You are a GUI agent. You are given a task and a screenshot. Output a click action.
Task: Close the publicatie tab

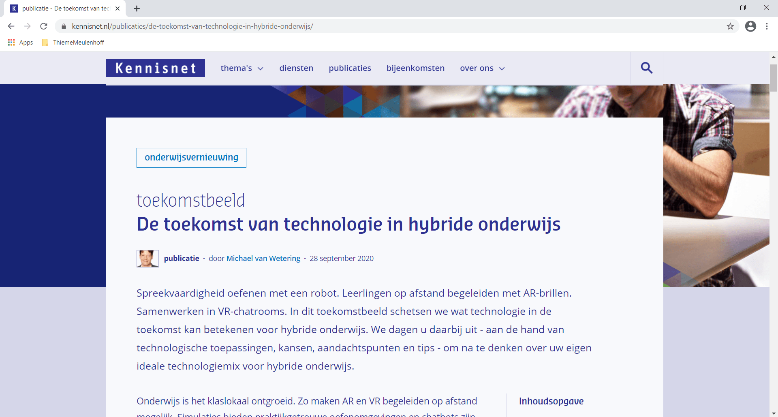117,9
